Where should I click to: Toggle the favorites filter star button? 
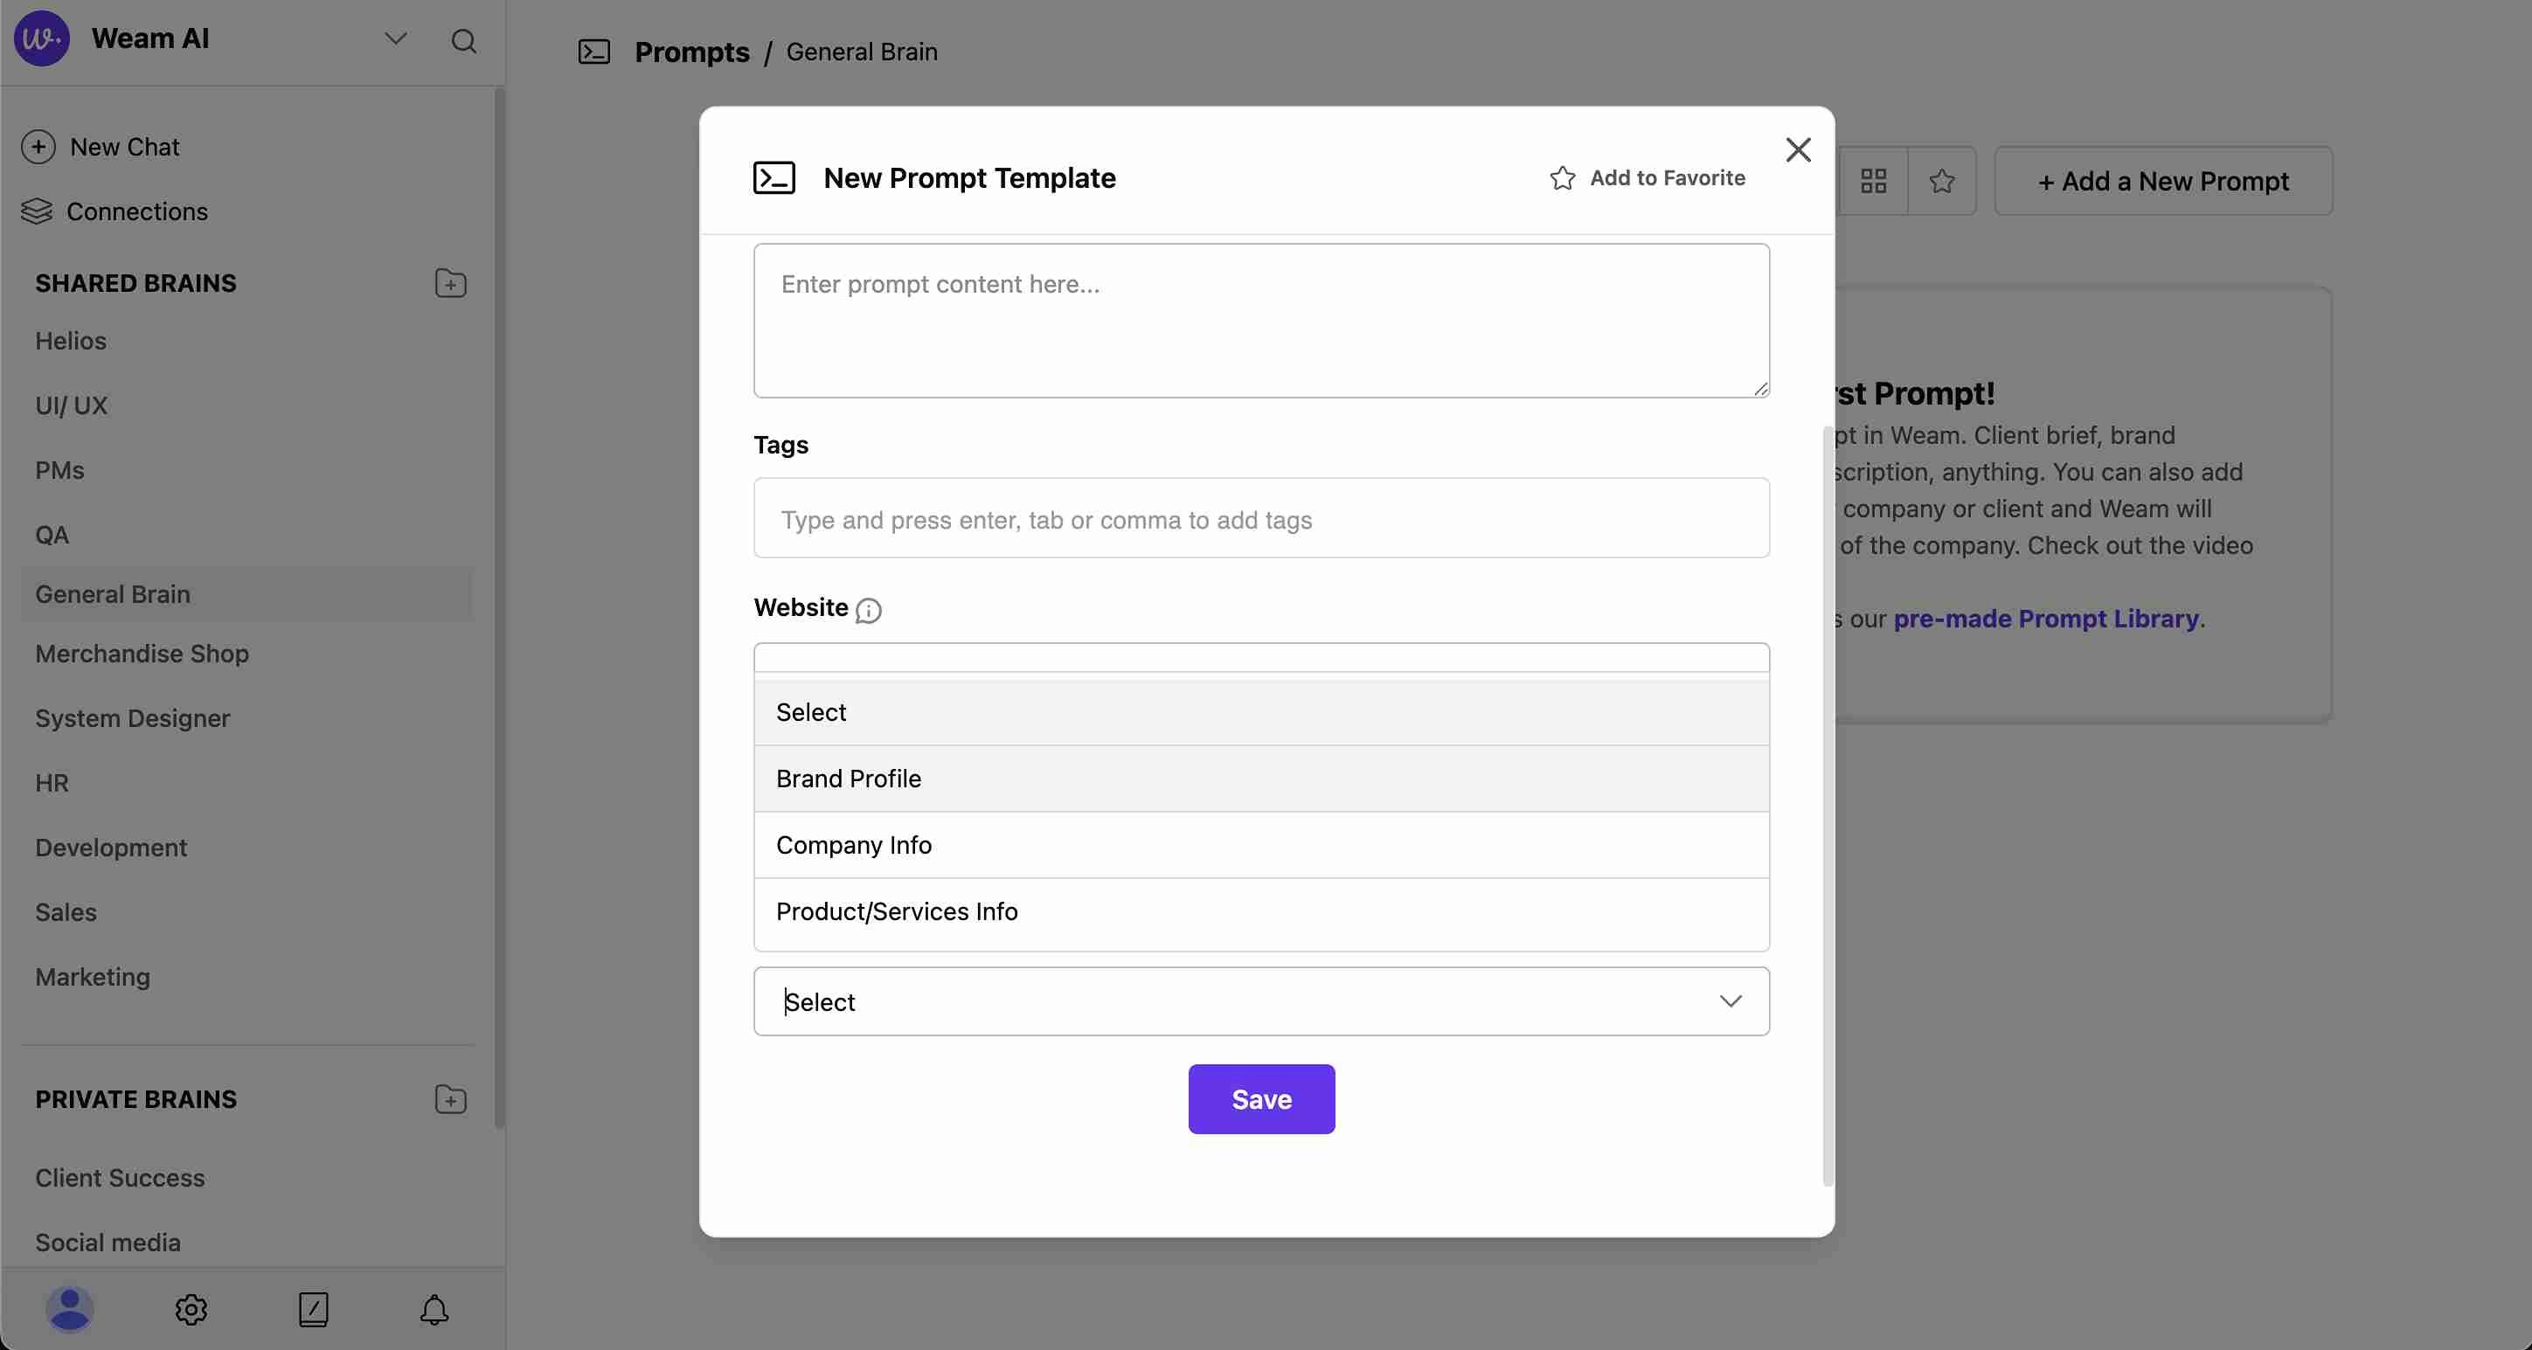click(1941, 181)
